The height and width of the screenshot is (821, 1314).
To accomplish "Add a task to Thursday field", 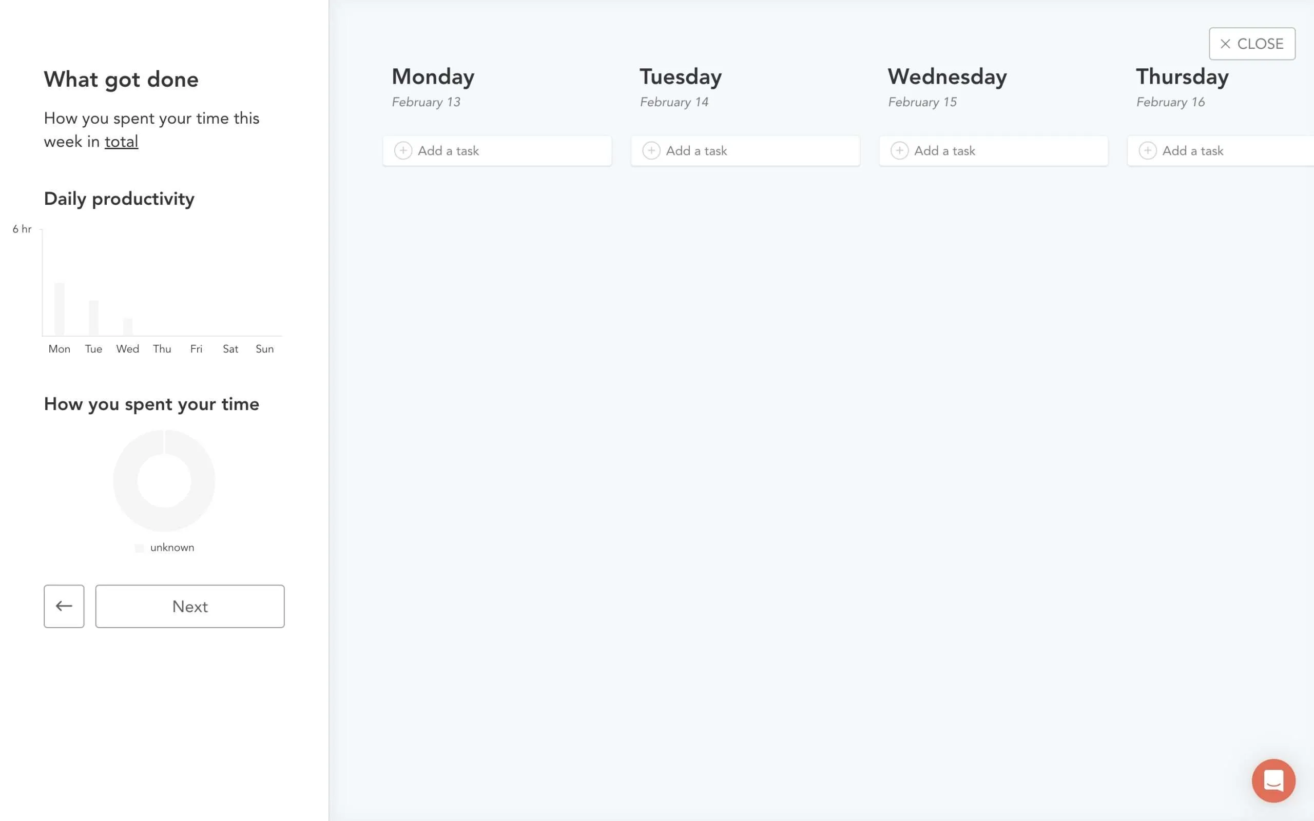I will point(1221,150).
